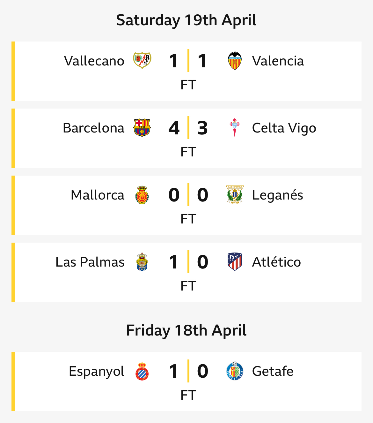Viewport: 373px width, 423px height.
Task: Click the Atlético club crest
Action: [x=235, y=262]
